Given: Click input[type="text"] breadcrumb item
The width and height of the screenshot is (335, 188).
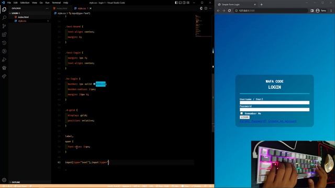Looking at the screenshot, I should click(x=81, y=13).
